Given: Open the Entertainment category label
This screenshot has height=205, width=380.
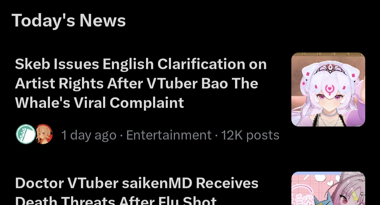Looking at the screenshot, I should pos(169,135).
